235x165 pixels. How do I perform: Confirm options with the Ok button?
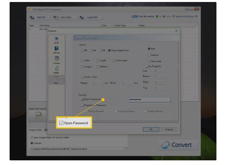(151, 129)
